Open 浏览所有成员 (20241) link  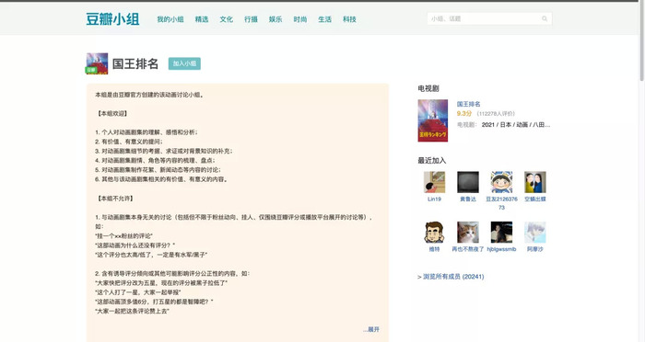[x=451, y=277]
